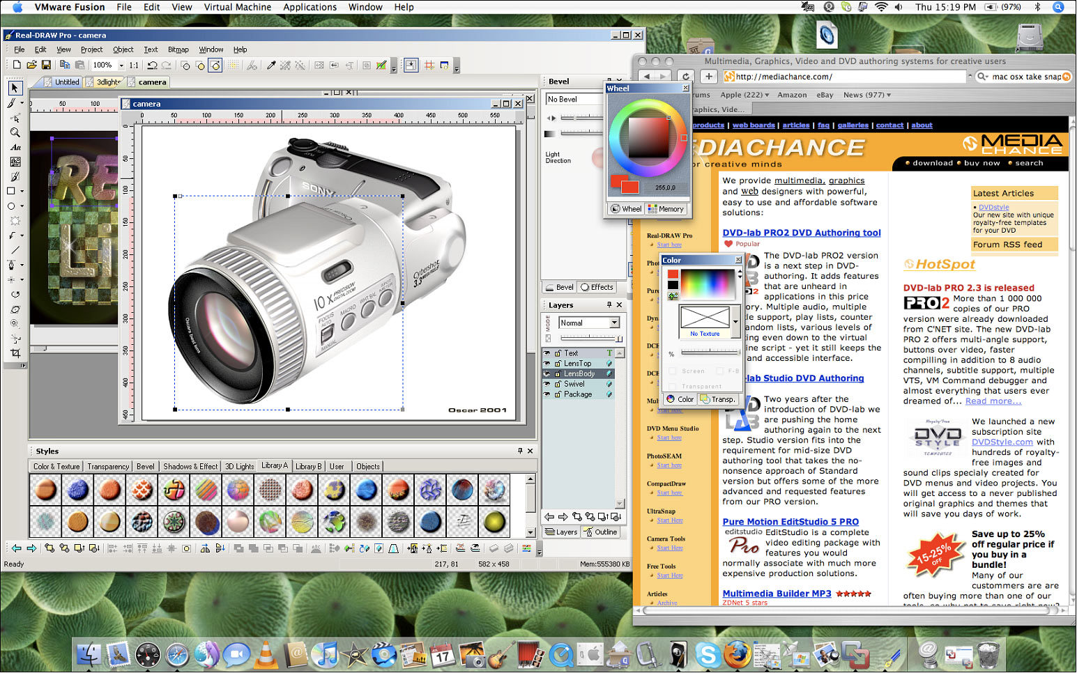Toggle visibility eye of Text layer

(x=547, y=353)
